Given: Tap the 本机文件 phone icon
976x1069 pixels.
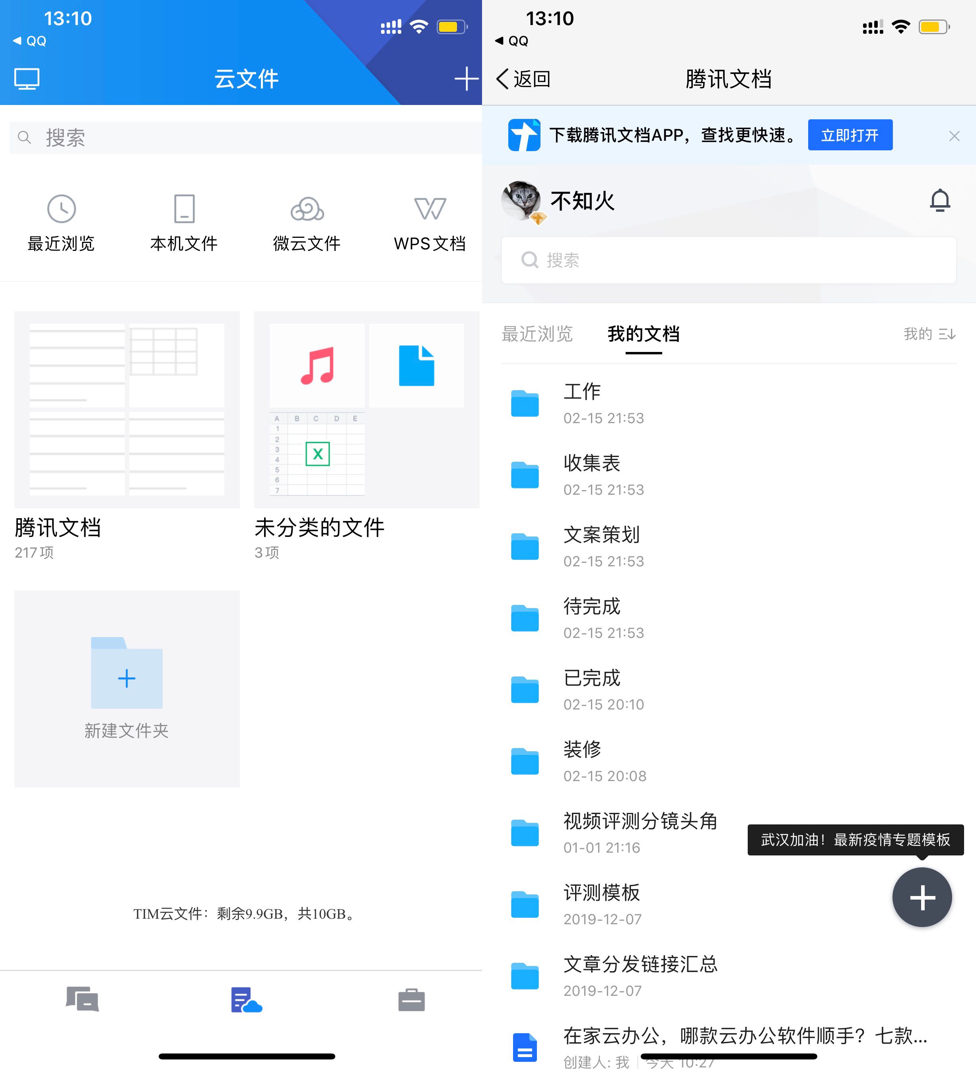Looking at the screenshot, I should (183, 209).
